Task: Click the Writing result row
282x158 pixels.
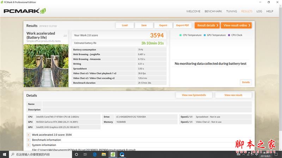Action: click(x=119, y=64)
